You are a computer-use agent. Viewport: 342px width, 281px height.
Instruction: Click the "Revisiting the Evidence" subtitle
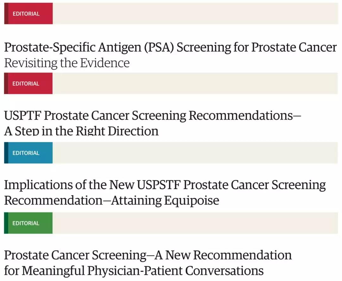tap(67, 63)
